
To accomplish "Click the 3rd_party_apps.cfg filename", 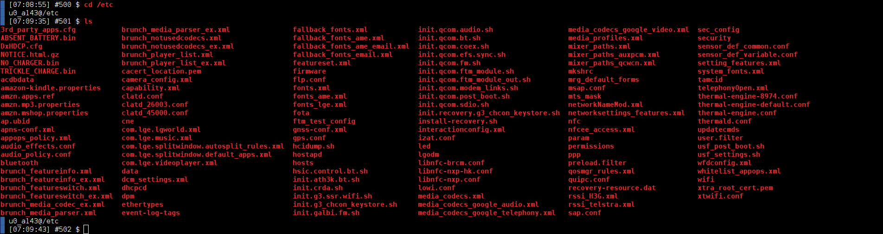I will tap(38, 30).
